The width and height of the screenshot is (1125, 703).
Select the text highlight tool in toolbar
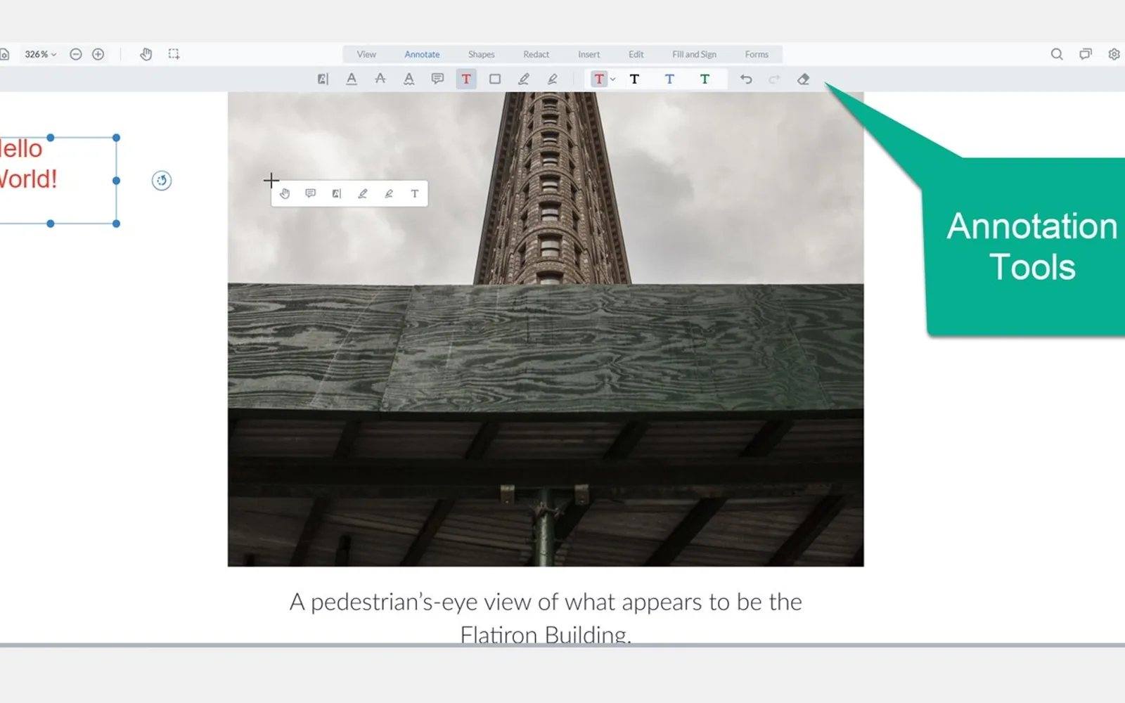coord(323,79)
